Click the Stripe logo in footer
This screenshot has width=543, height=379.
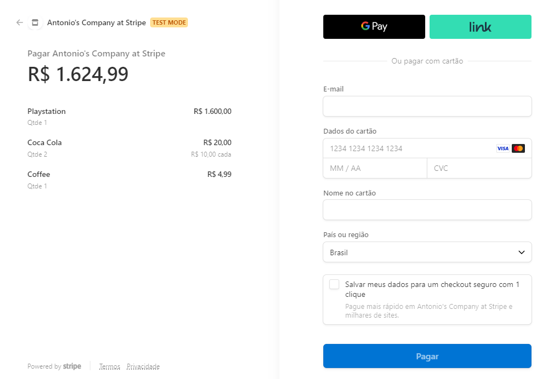72,366
